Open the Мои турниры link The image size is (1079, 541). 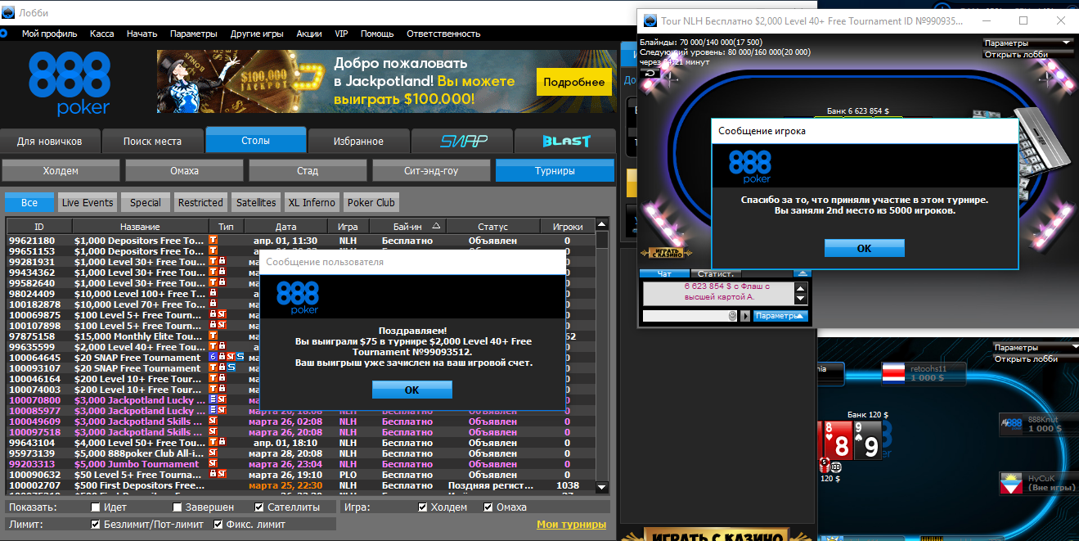pos(571,525)
